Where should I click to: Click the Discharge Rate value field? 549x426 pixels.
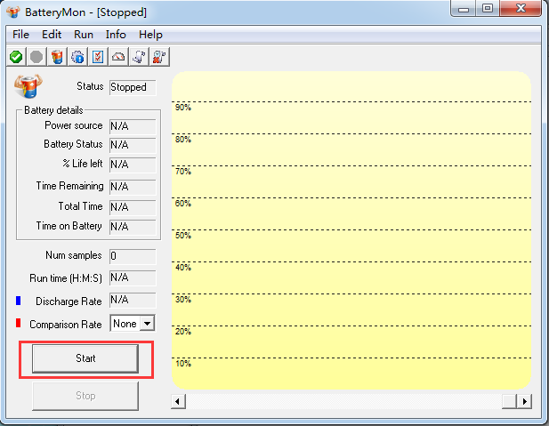tap(133, 300)
